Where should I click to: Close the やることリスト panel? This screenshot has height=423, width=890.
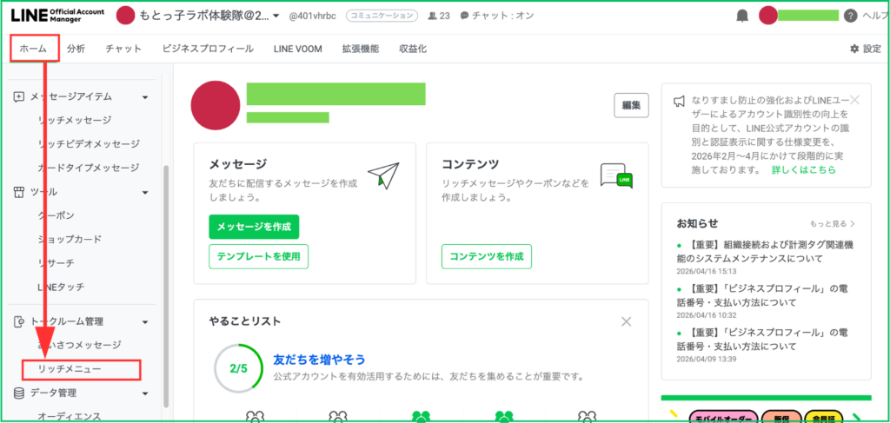point(626,321)
